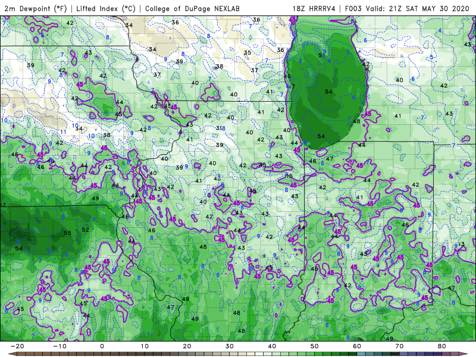Image resolution: width=476 pixels, height=357 pixels.
Task: Click the blue "4" lifted index label
Action: (x=440, y=30)
